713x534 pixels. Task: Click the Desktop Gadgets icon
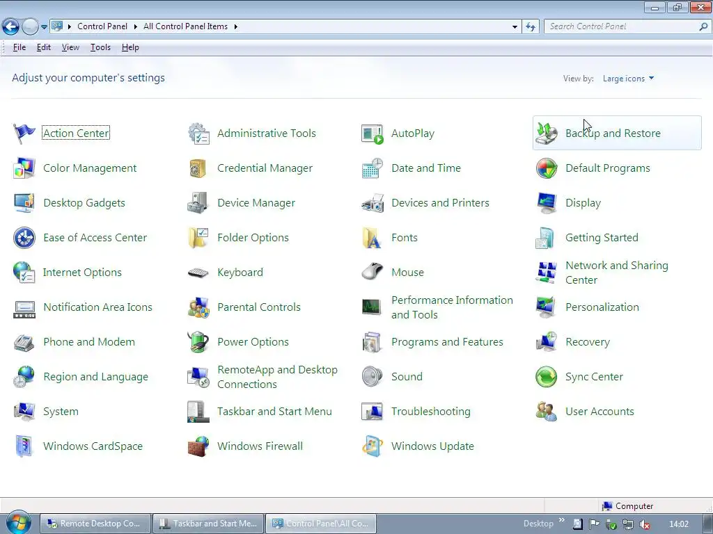tap(24, 203)
